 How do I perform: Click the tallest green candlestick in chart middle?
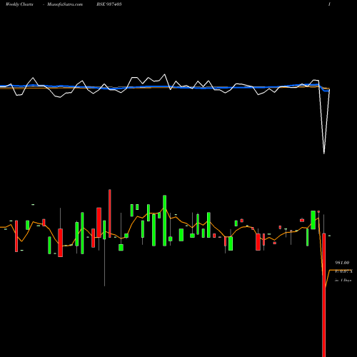coord(164,221)
